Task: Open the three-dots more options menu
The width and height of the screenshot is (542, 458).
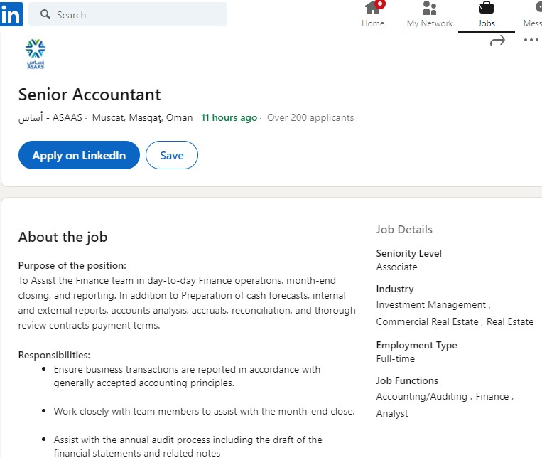Action: click(531, 40)
